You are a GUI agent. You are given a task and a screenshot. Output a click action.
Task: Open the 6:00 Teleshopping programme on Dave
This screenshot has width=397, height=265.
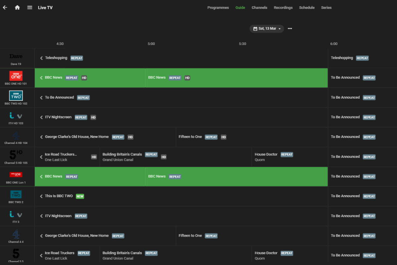(x=363, y=58)
